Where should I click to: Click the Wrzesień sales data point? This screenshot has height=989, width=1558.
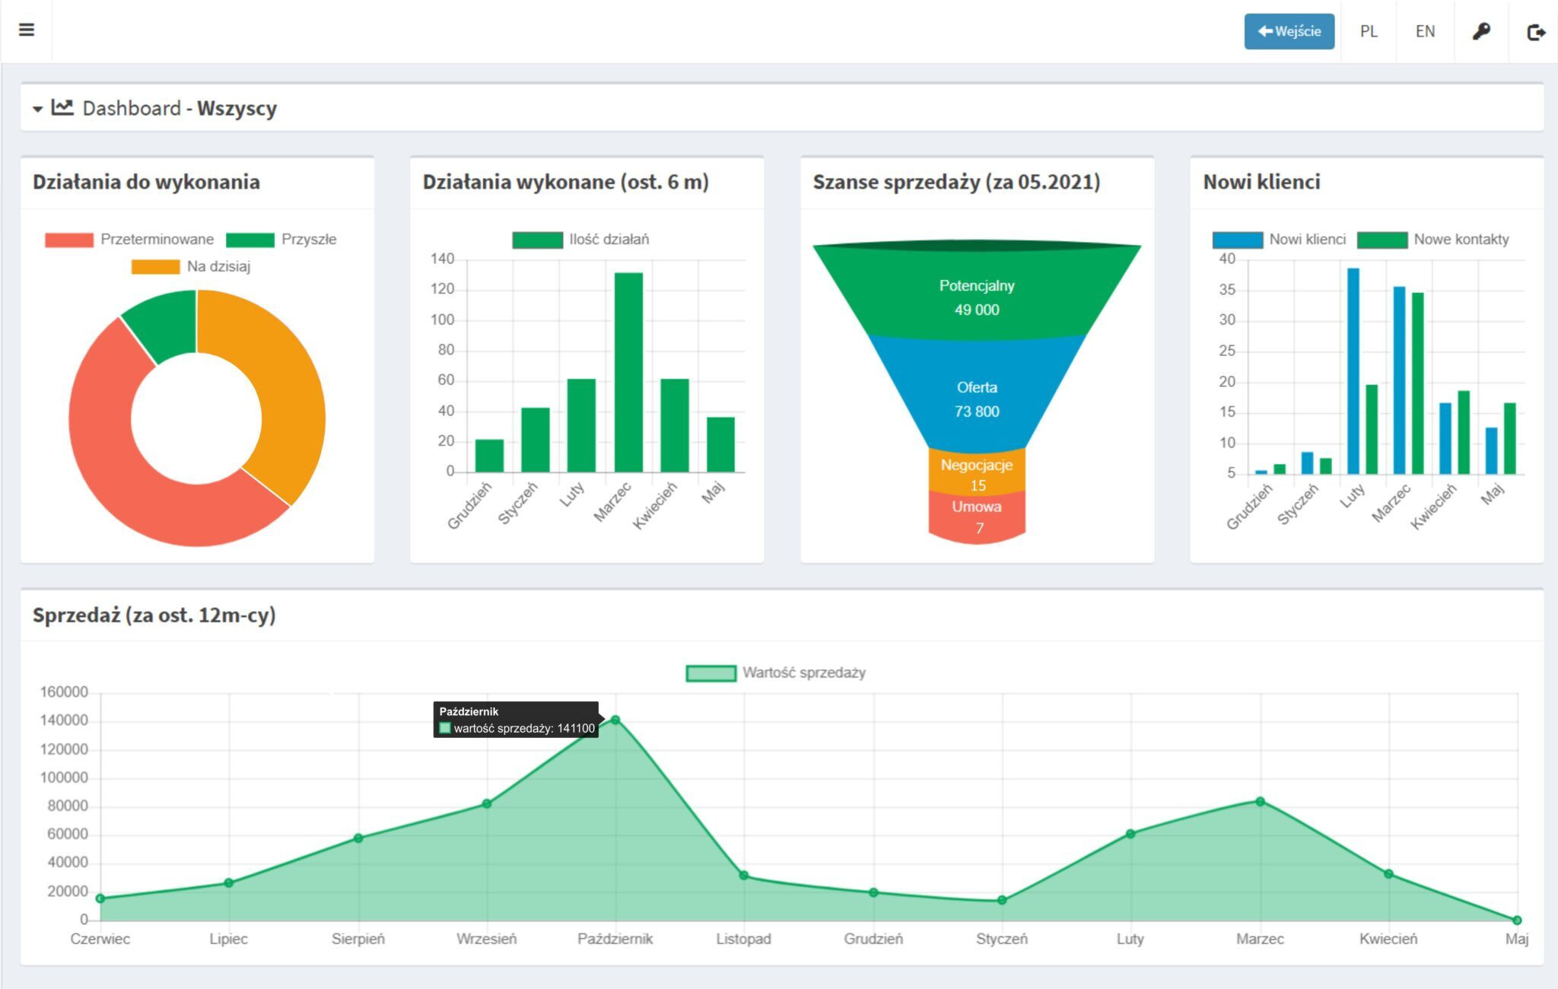coord(487,803)
